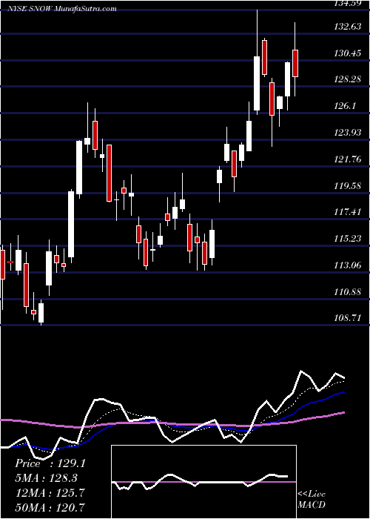370x519 pixels.
Task: Click the 113.06 price axis label
Action: click(x=347, y=265)
